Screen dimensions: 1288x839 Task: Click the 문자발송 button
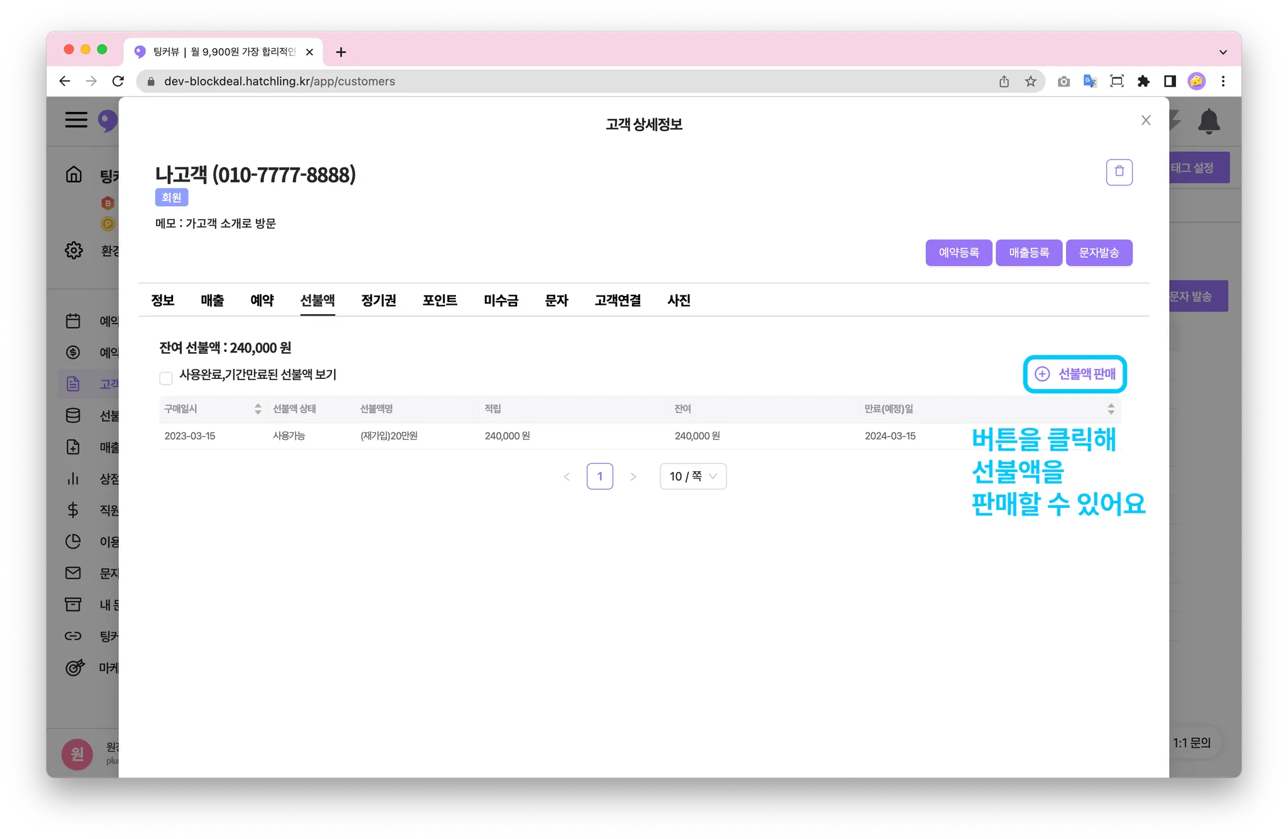pos(1099,253)
